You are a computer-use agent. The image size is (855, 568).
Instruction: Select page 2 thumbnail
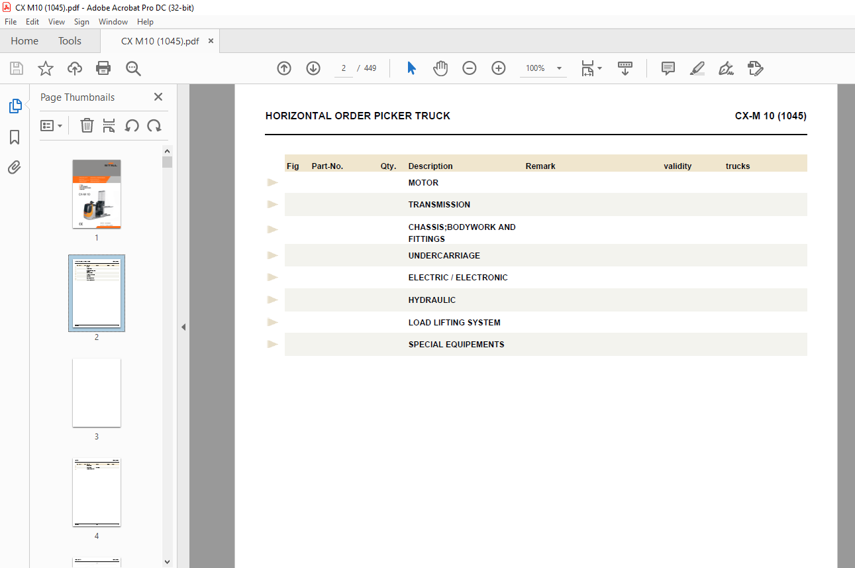tap(97, 293)
